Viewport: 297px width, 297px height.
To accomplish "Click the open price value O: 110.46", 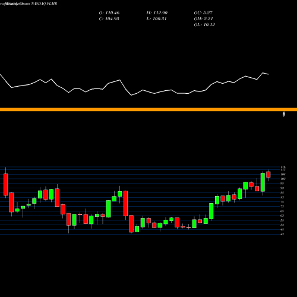I will pyautogui.click(x=109, y=13).
